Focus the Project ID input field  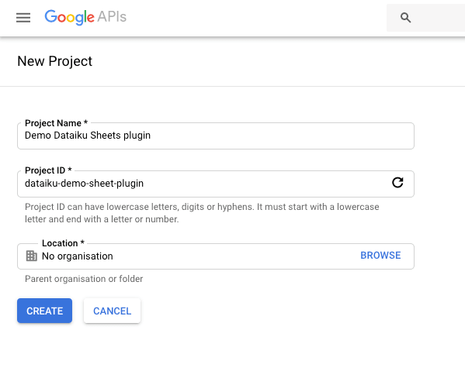point(205,184)
